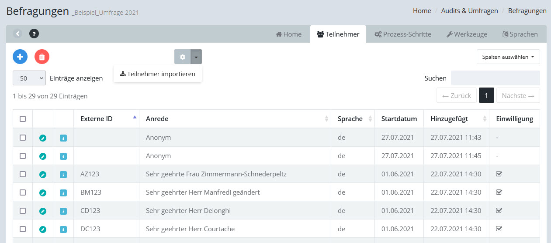The image size is (551, 243).
Task: Edit participant AZ123 with pencil icon
Action: click(42, 174)
